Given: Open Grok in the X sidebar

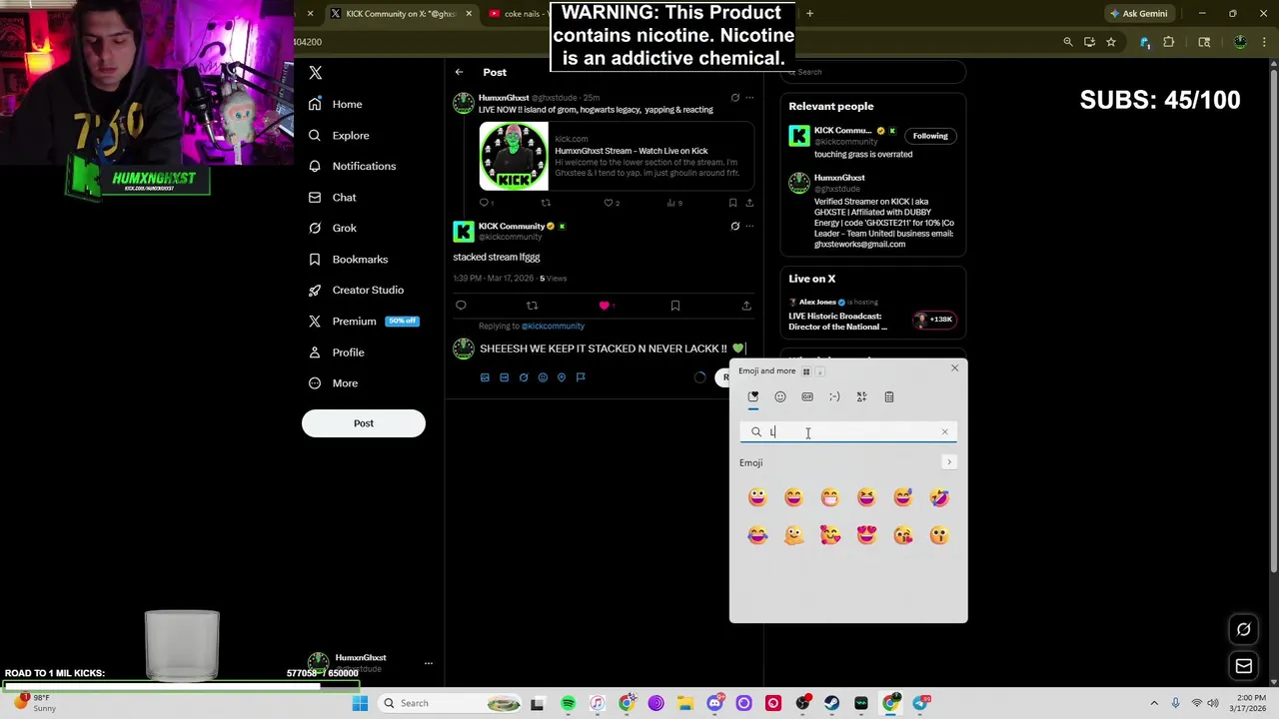Looking at the screenshot, I should point(332,228).
